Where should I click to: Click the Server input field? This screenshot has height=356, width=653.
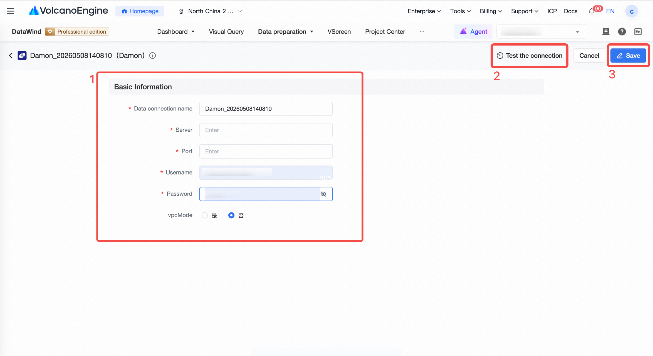(266, 130)
